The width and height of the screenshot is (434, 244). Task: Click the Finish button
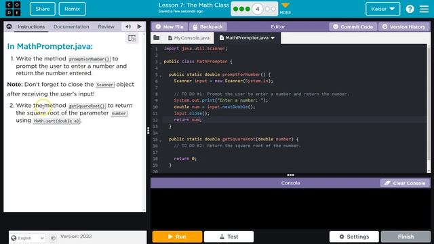coord(406,237)
